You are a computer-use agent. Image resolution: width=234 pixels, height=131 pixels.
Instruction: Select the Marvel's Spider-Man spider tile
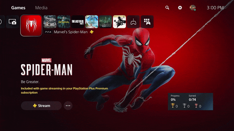31,25
